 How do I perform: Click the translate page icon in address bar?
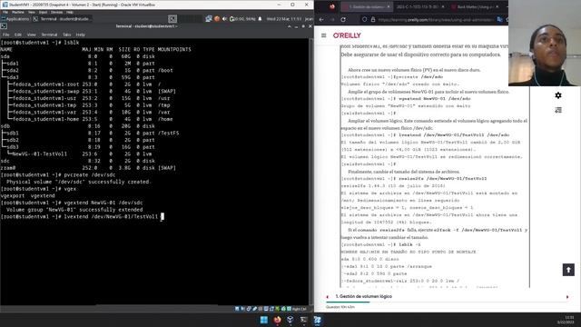pos(499,19)
